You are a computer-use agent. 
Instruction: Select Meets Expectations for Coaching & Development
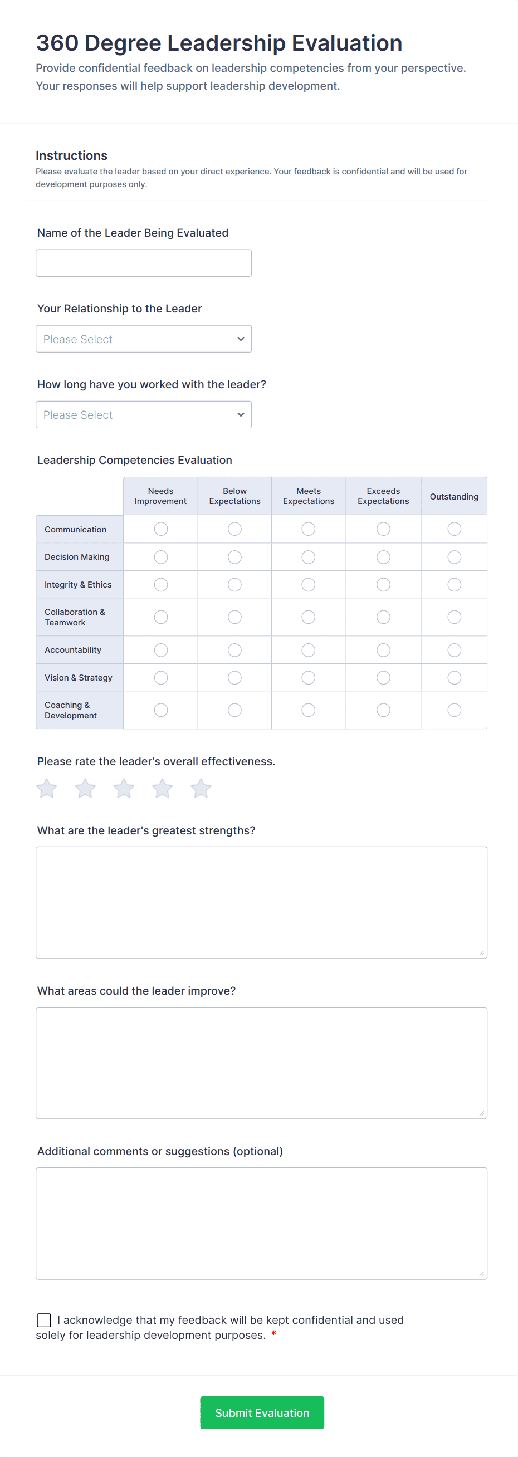308,709
